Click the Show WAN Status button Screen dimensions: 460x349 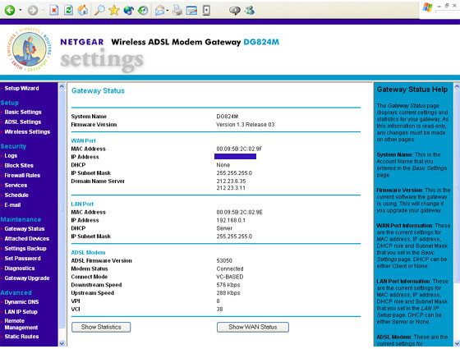pos(253,327)
